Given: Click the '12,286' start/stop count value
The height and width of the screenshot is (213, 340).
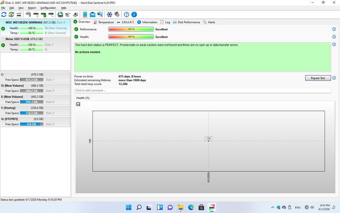Looking at the screenshot, I should click(x=123, y=84).
